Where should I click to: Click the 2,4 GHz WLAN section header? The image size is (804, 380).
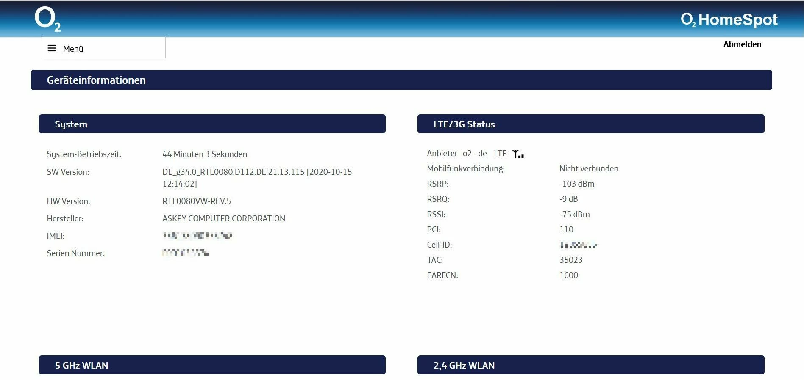point(591,365)
